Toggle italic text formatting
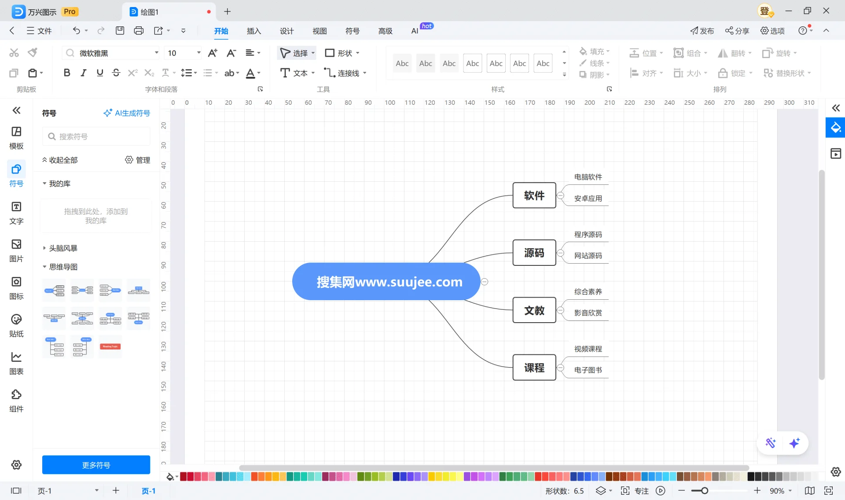845x500 pixels. pyautogui.click(x=83, y=73)
